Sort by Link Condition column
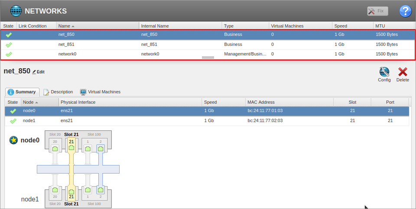Image resolution: width=416 pixels, height=209 pixels. (36, 26)
